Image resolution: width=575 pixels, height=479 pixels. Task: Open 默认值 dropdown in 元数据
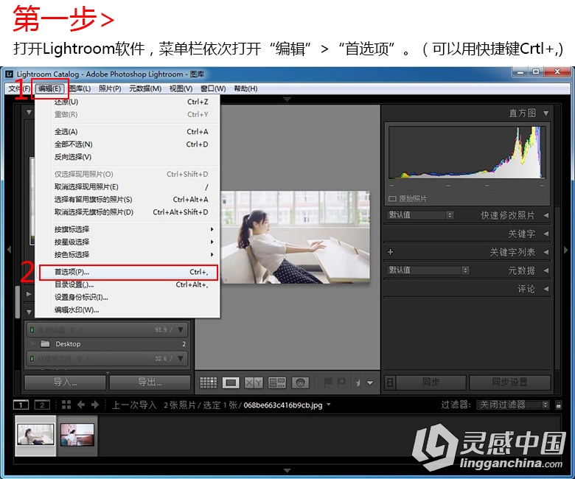(428, 270)
